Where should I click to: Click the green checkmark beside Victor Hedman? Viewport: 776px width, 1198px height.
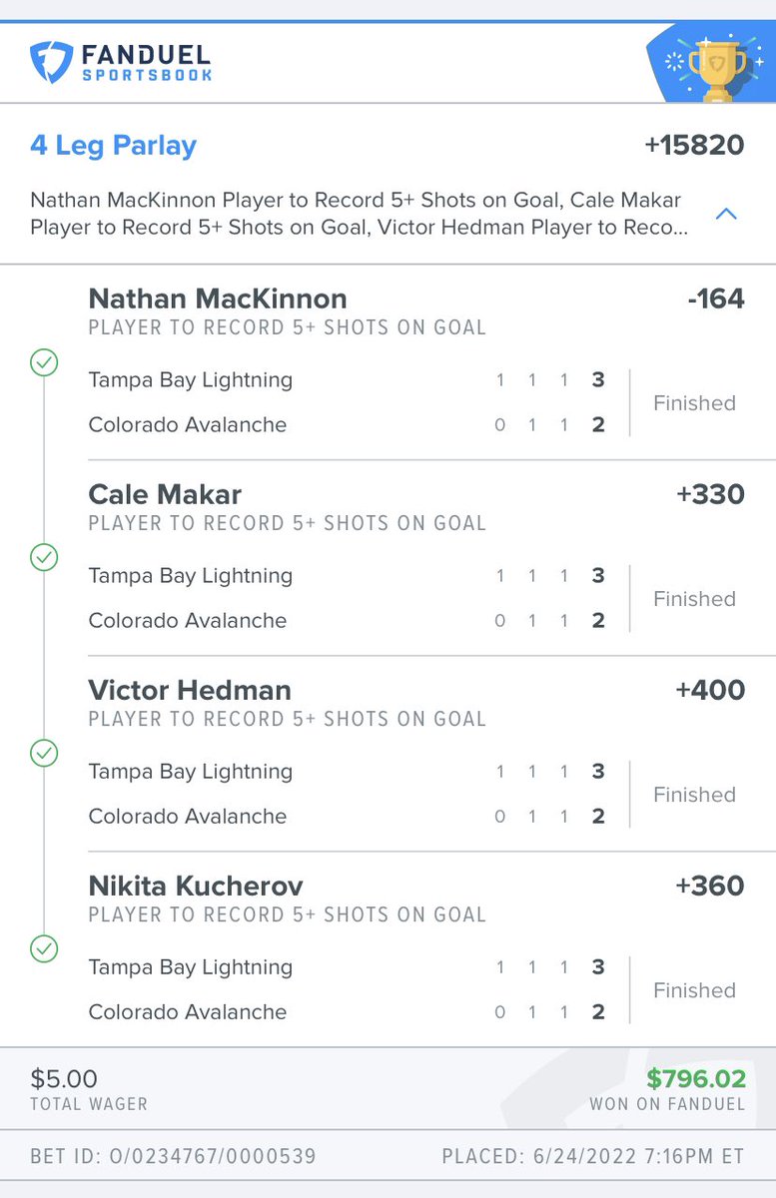(x=44, y=753)
